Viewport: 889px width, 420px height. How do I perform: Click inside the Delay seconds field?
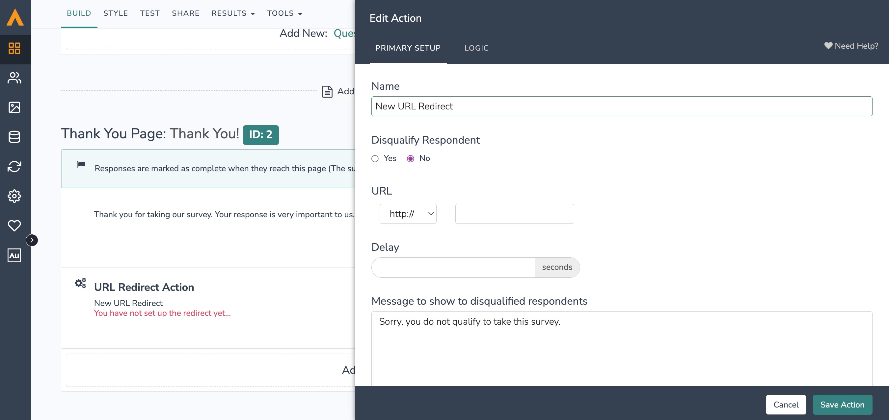(453, 267)
